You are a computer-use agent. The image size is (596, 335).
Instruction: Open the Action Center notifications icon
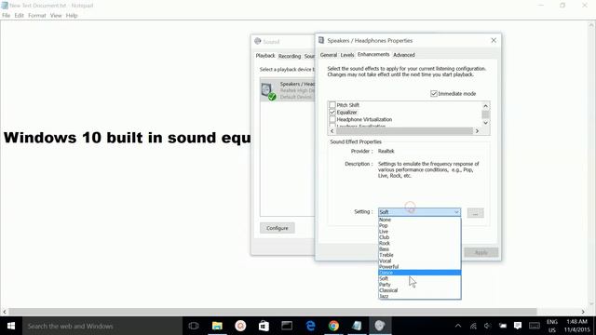click(x=518, y=326)
